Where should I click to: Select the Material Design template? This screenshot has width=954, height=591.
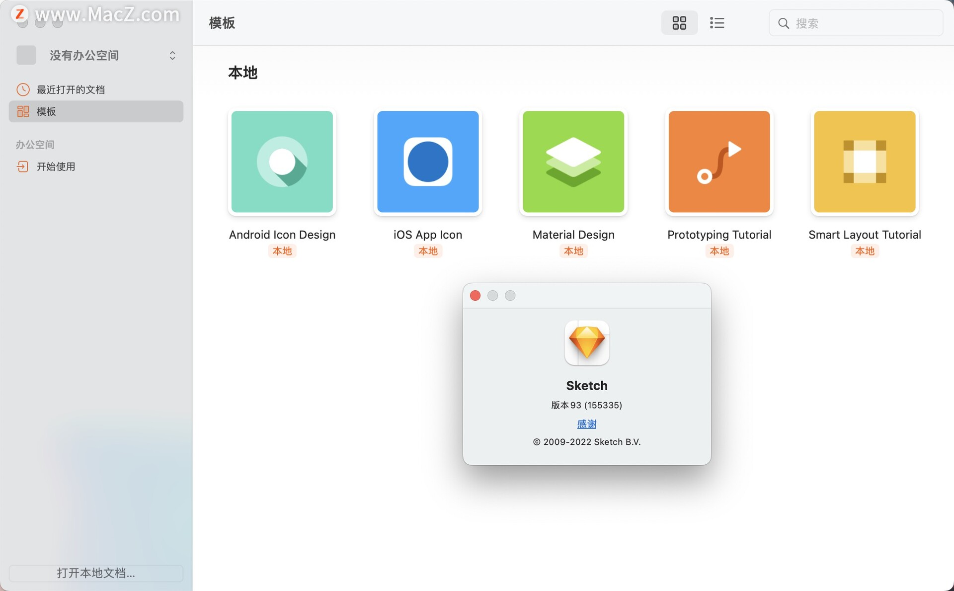[573, 162]
